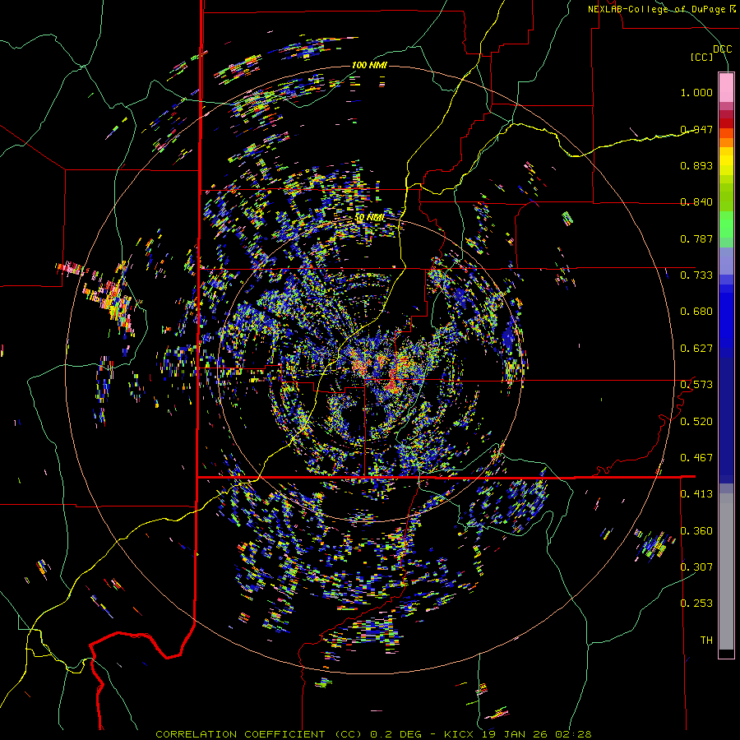Select the 0.413 scale value

click(x=696, y=494)
